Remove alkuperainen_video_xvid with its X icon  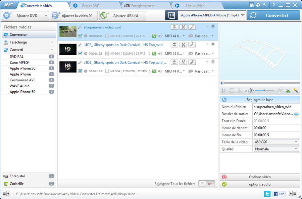tap(213, 26)
